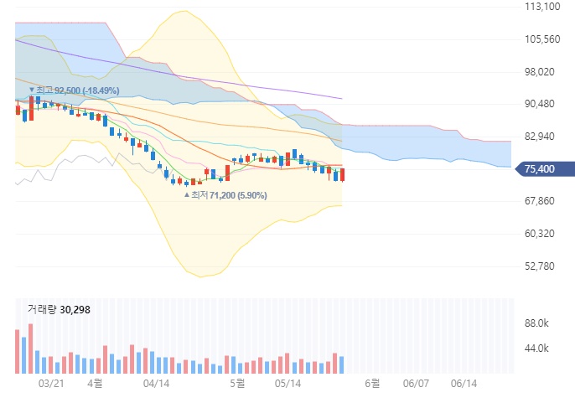Image resolution: width=575 pixels, height=408 pixels.
Task: Click the 82,940 price axis label
Action: (540, 137)
